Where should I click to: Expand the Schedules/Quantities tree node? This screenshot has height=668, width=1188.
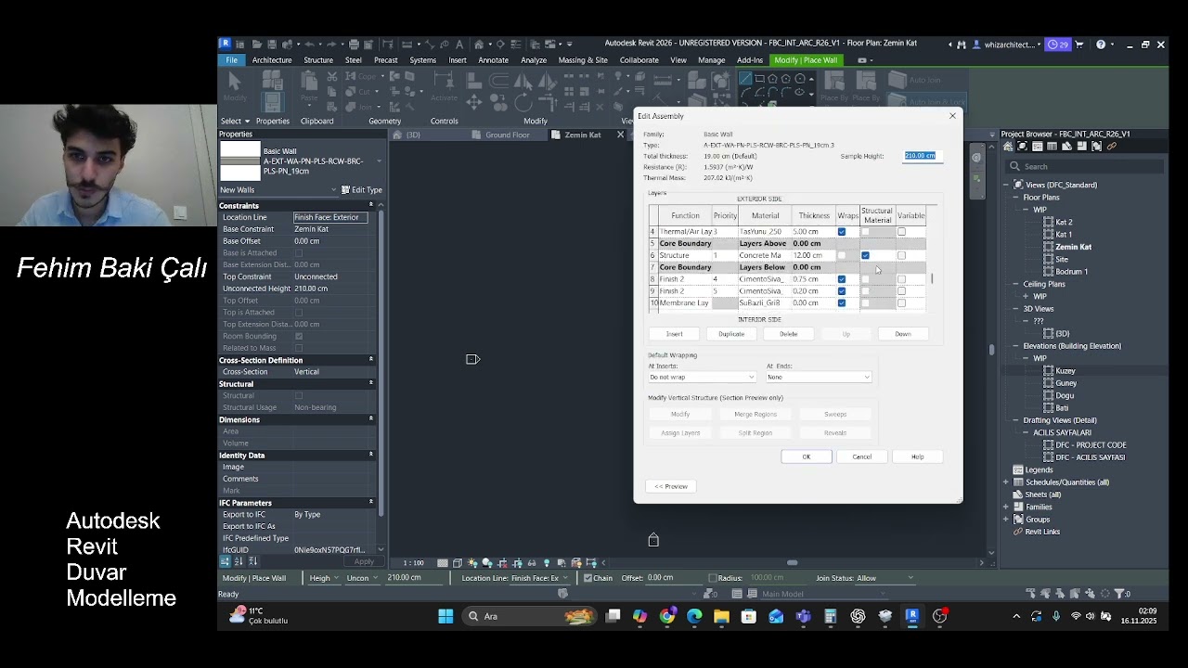click(x=1006, y=482)
